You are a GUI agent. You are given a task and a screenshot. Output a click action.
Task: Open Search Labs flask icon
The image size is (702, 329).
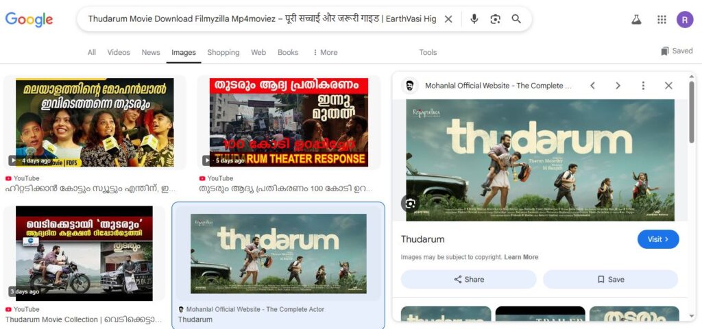[x=636, y=19]
